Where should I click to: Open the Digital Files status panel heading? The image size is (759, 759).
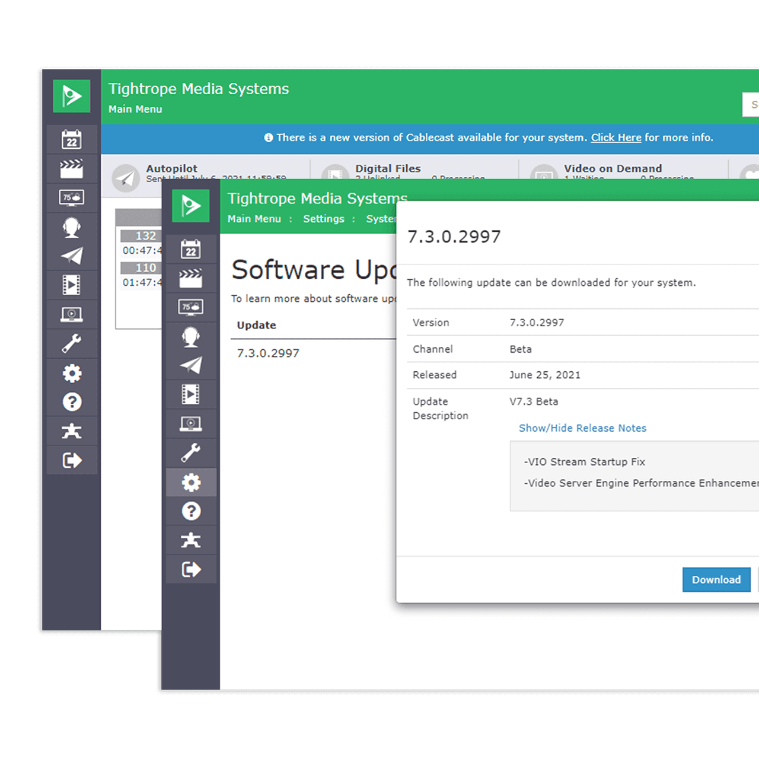(388, 168)
